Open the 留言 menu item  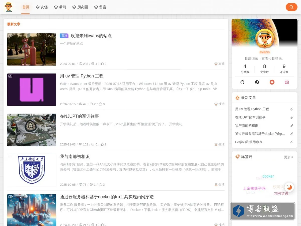[x=100, y=7]
